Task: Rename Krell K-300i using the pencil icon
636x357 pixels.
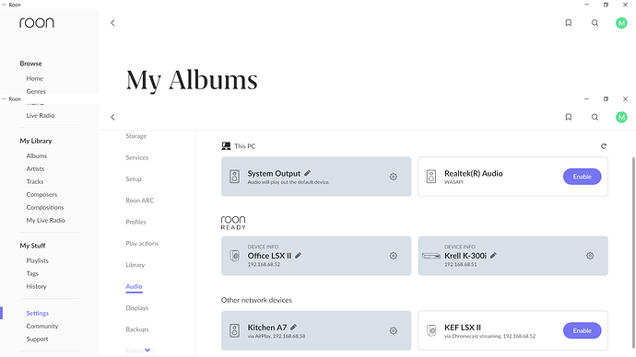Action: coord(493,256)
